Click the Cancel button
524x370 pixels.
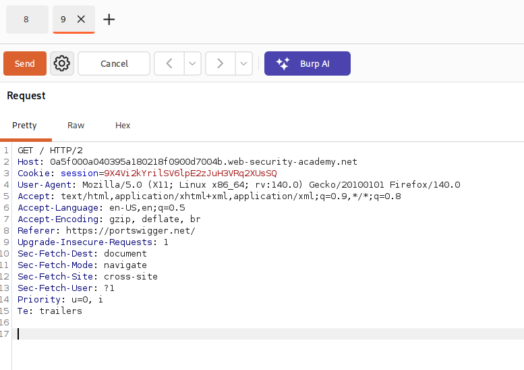tap(114, 63)
